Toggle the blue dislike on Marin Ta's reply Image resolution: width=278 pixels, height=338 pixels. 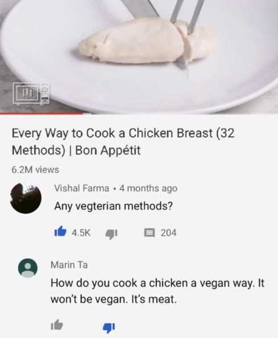click(109, 327)
